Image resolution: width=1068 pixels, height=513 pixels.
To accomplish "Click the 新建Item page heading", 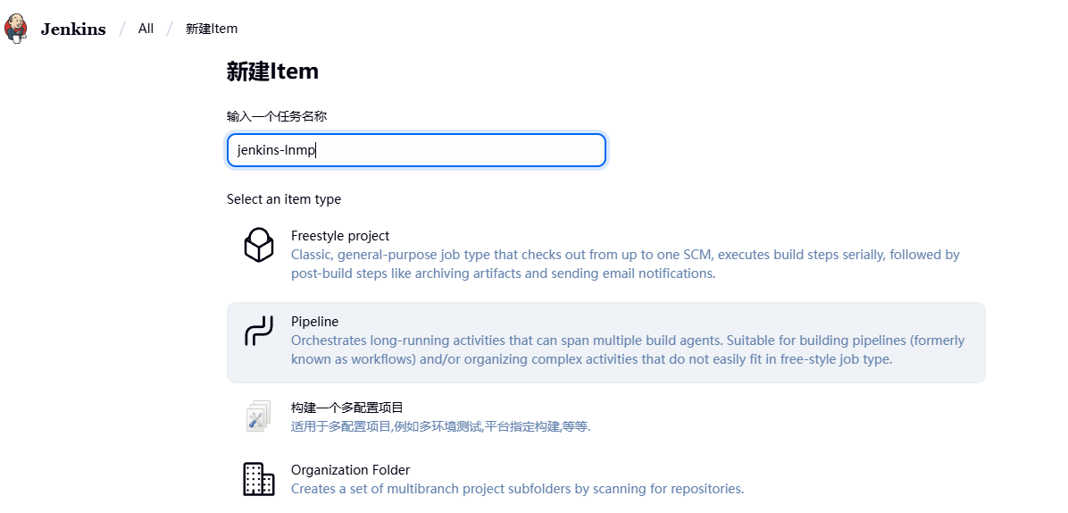I will [x=272, y=71].
